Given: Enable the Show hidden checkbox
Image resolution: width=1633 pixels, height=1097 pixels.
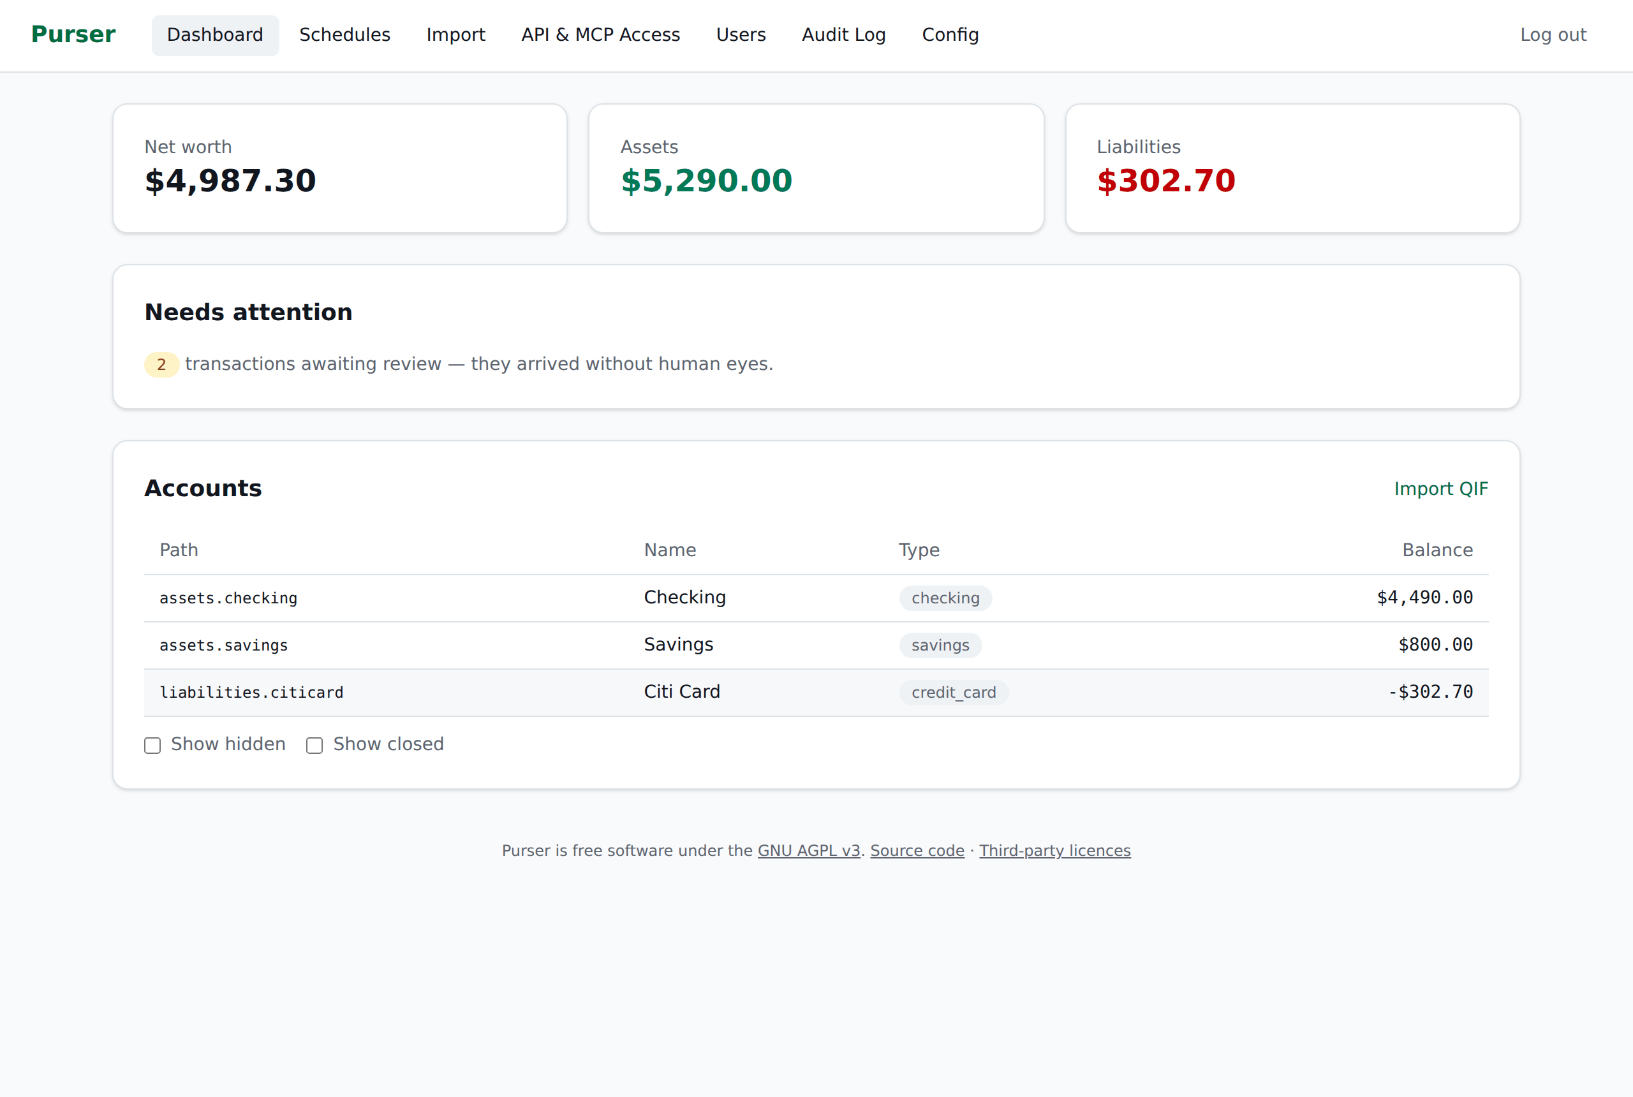Looking at the screenshot, I should pyautogui.click(x=152, y=745).
